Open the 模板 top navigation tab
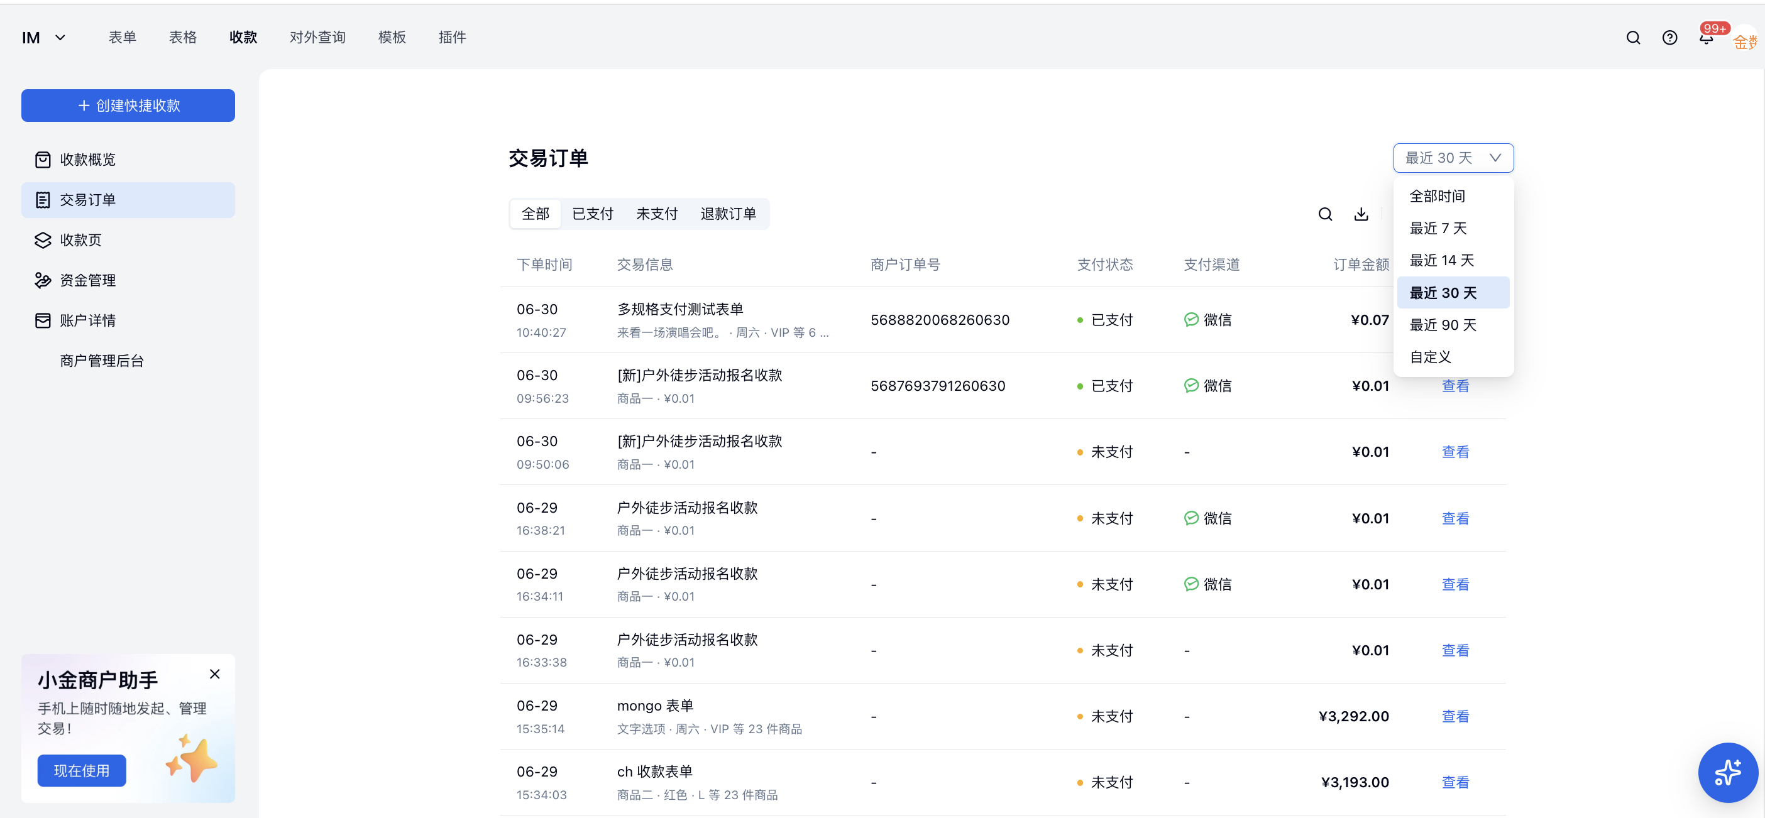The width and height of the screenshot is (1765, 818). pos(392,38)
